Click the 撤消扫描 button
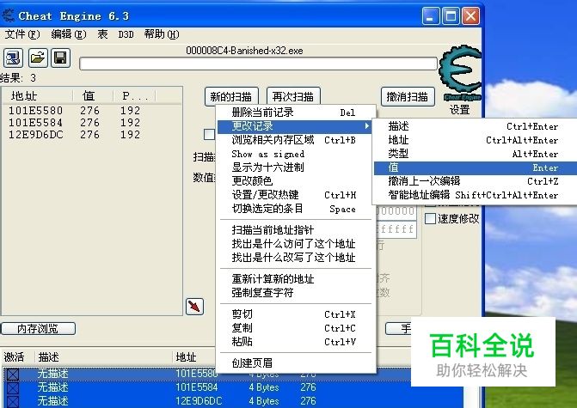 pyautogui.click(x=408, y=97)
